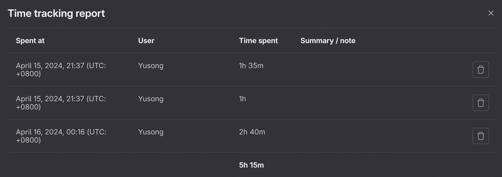Click the "Spent at" column header
The image size is (502, 177).
point(30,41)
